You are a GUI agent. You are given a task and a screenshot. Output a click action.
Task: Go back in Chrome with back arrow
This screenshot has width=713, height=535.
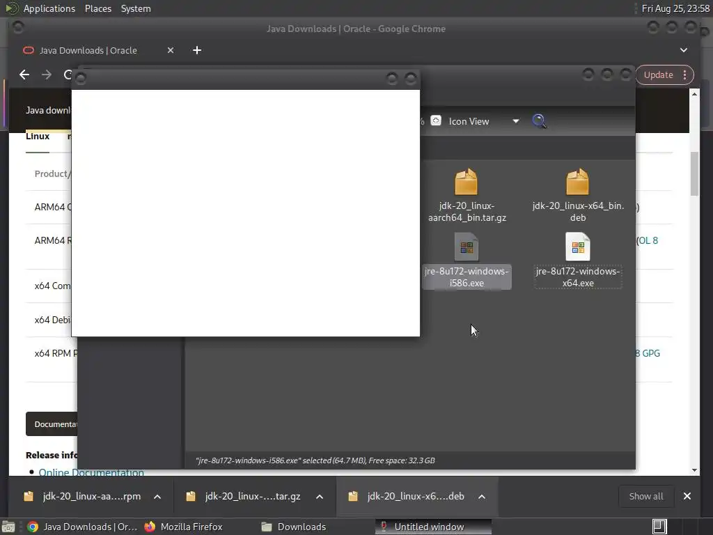pyautogui.click(x=24, y=75)
